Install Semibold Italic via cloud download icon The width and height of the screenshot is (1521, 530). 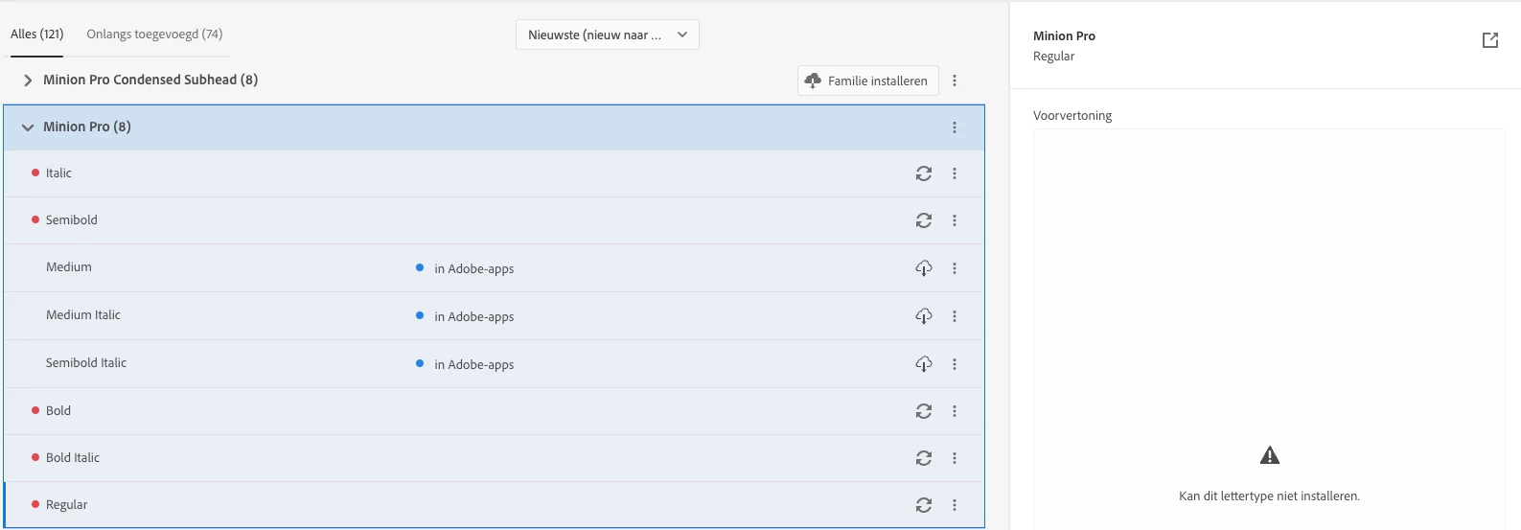point(923,364)
